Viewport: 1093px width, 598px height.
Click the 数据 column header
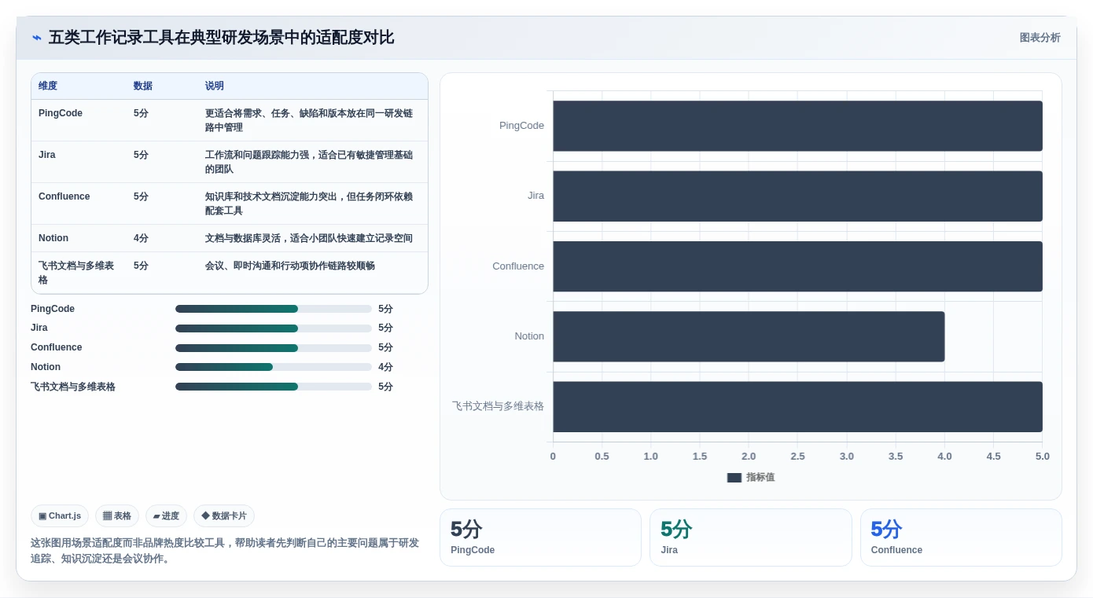pyautogui.click(x=143, y=86)
